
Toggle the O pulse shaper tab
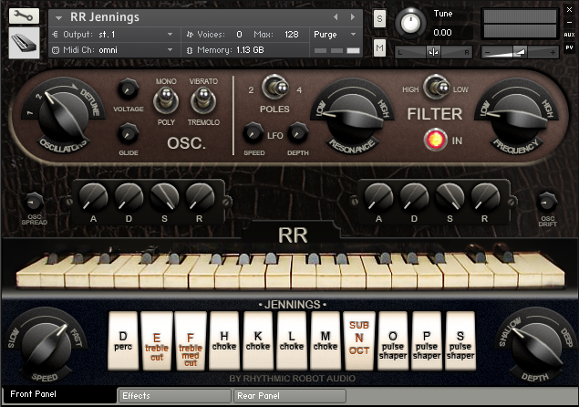pos(392,340)
